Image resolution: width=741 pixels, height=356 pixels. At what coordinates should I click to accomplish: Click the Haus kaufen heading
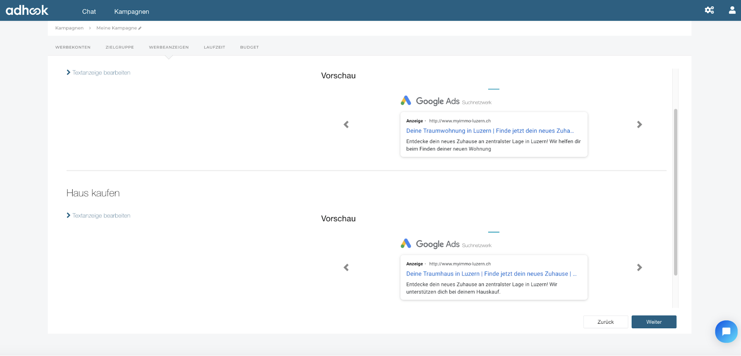click(x=93, y=193)
